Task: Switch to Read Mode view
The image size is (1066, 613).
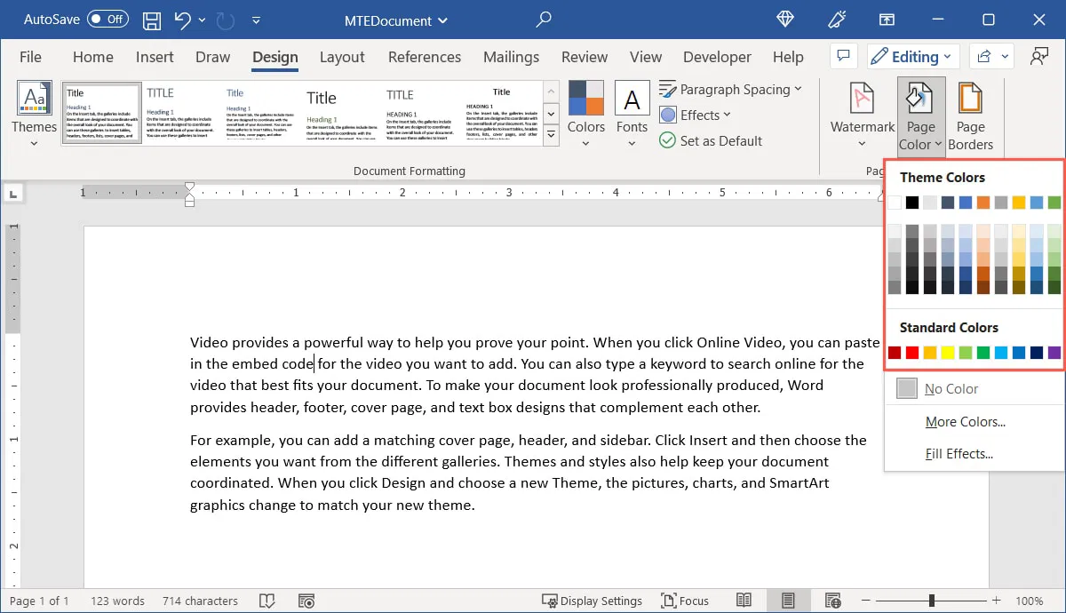Action: (744, 601)
